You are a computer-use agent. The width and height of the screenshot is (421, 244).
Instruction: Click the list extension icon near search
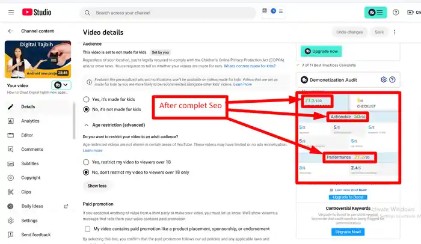tap(281, 11)
